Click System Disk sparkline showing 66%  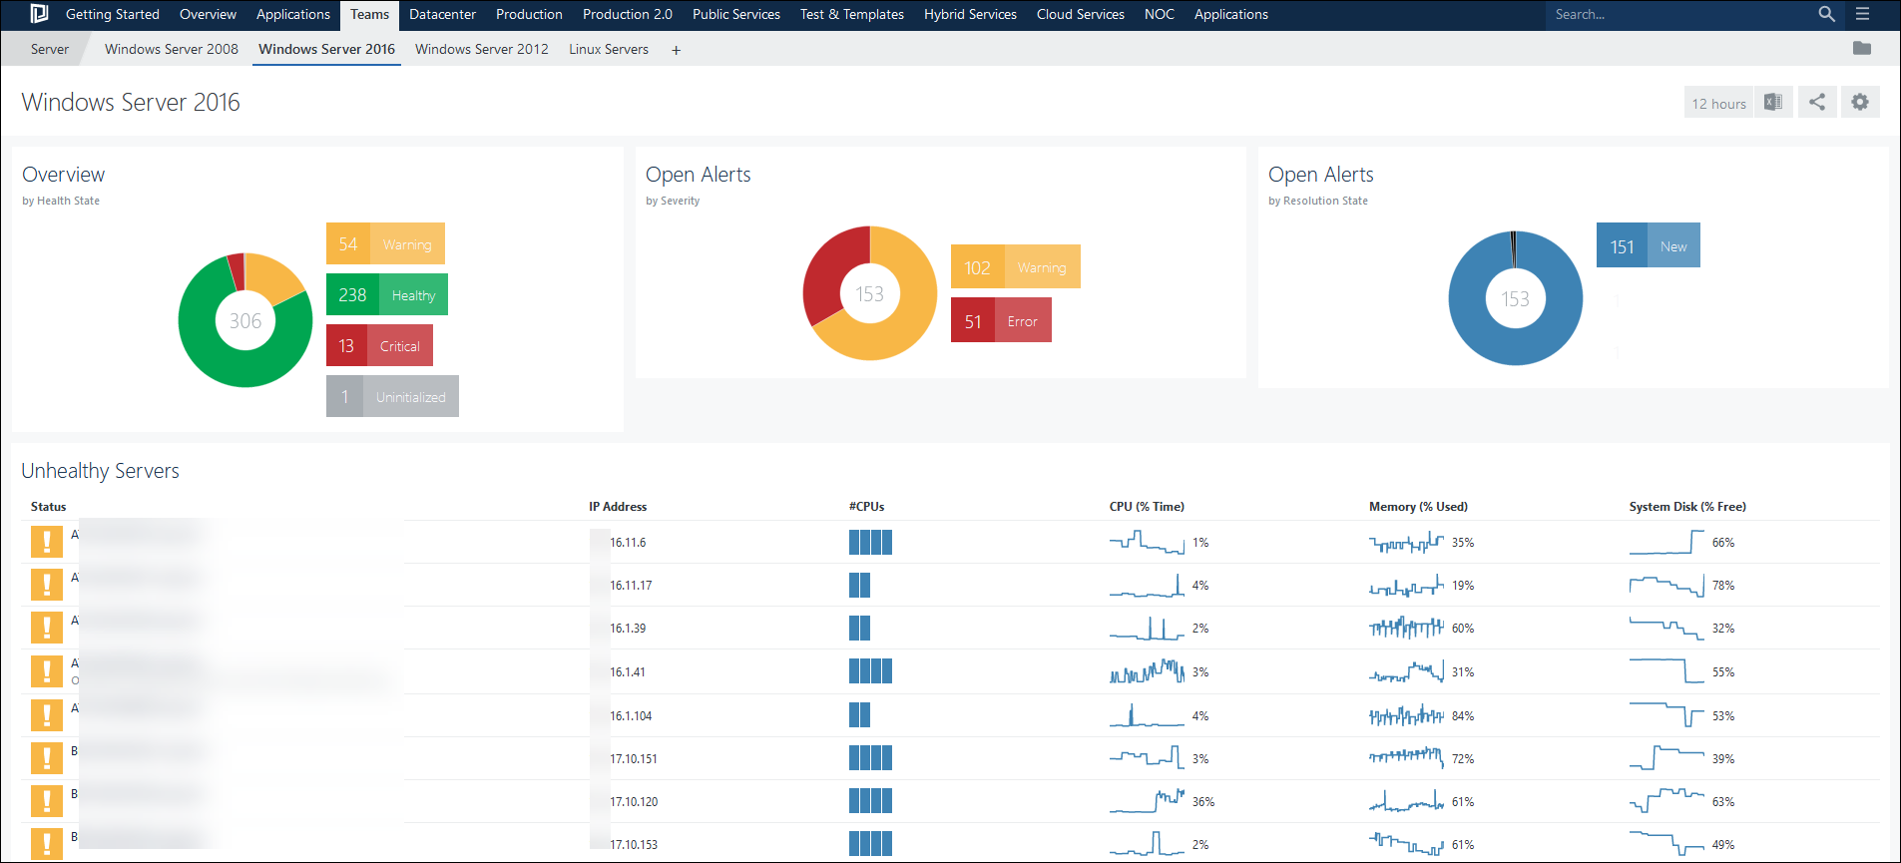click(x=1666, y=542)
